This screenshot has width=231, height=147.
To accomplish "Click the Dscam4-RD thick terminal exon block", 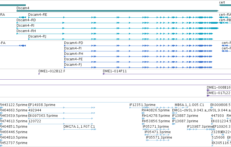I will (x=214, y=23).
